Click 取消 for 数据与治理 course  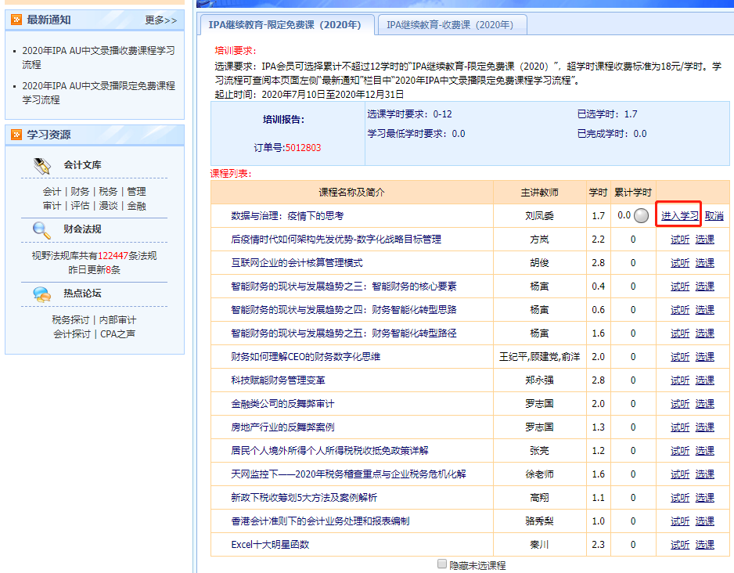pyautogui.click(x=714, y=216)
